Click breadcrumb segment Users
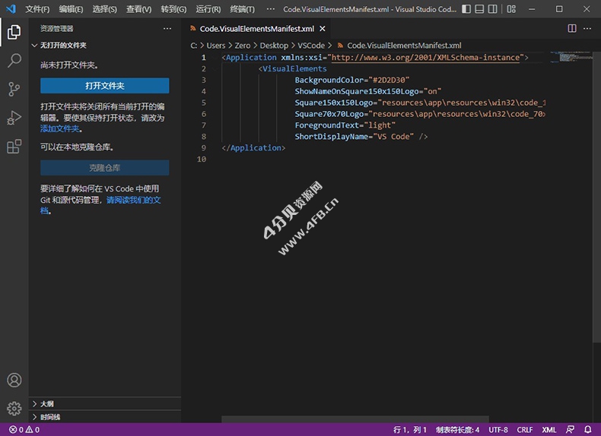 (x=216, y=46)
